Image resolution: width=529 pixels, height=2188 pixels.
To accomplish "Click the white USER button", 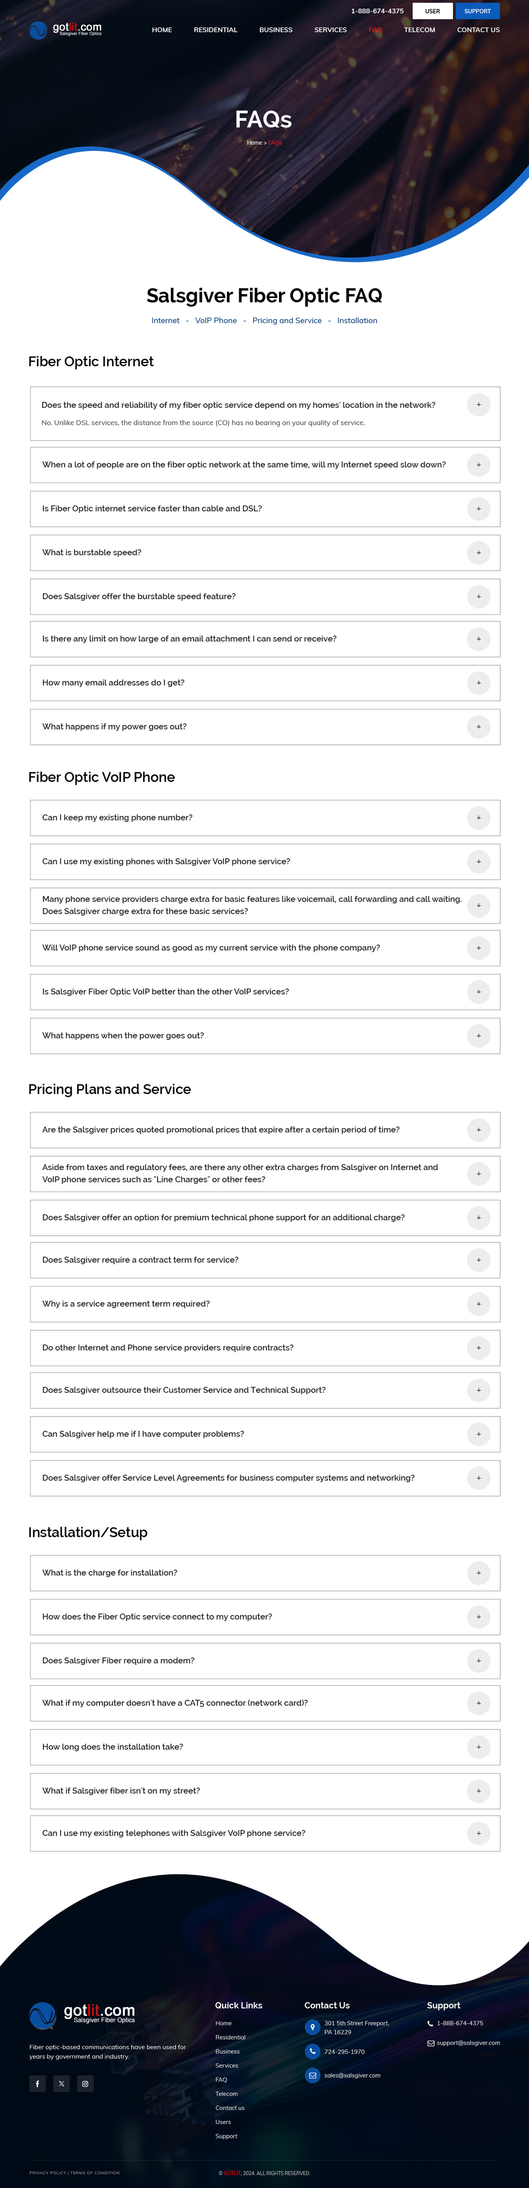I will coord(432,11).
